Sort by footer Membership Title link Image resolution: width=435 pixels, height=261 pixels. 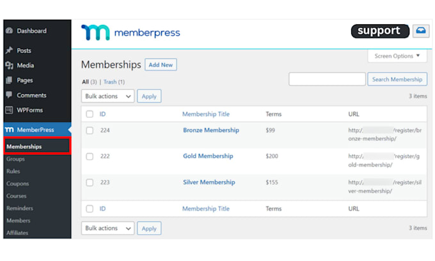(x=206, y=209)
